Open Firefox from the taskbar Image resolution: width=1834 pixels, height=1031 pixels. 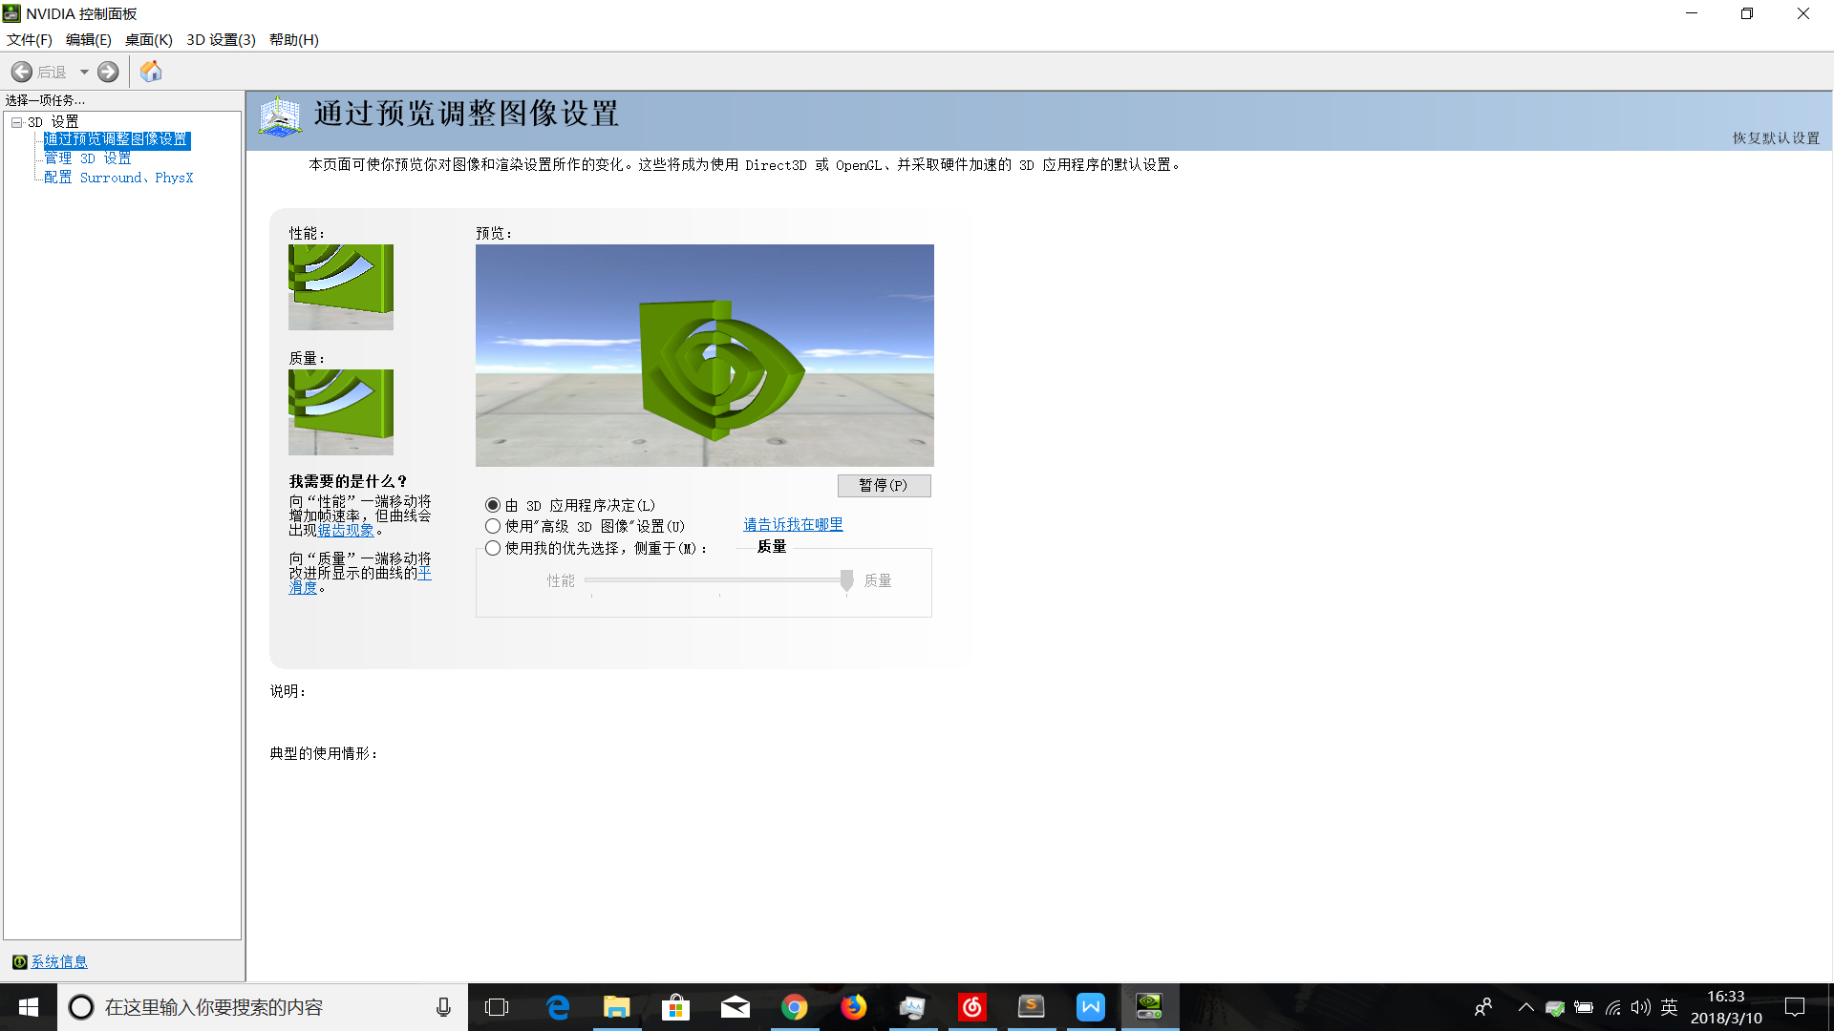pos(853,1007)
